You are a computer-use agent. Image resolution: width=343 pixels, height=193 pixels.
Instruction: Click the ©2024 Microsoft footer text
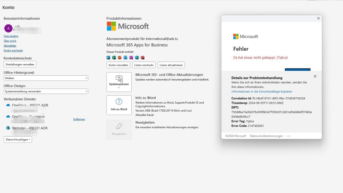[x=236, y=136]
